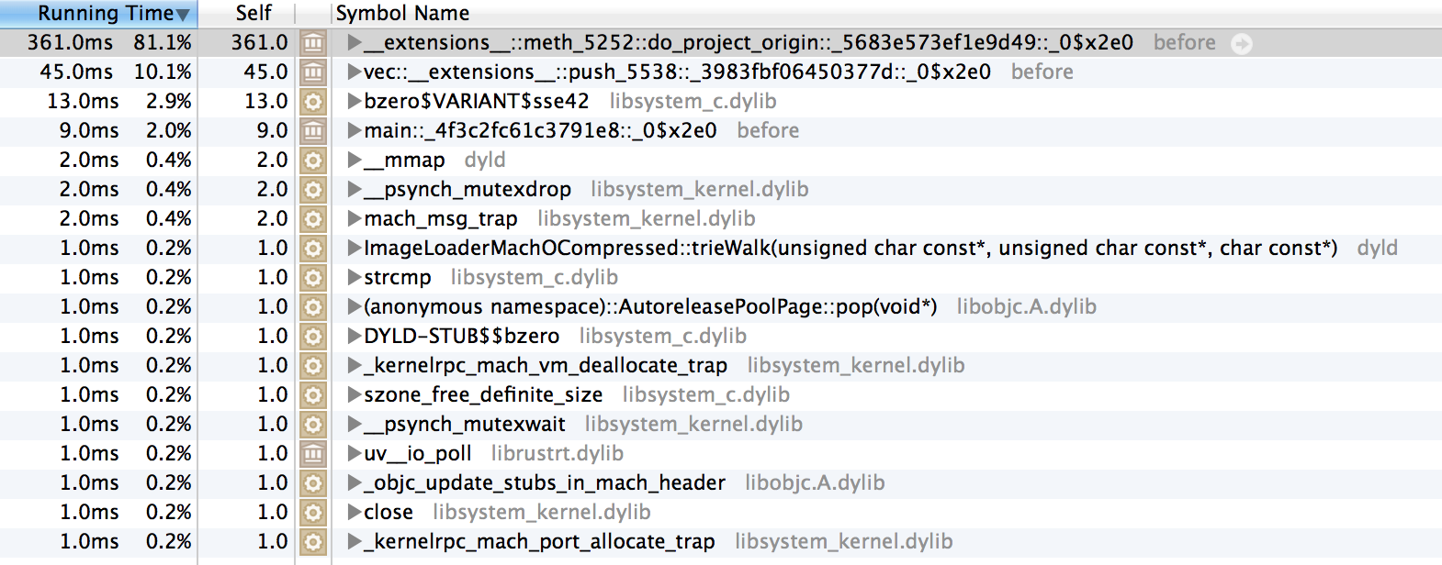This screenshot has width=1442, height=565.
Task: Click the user-code icon for vec push_5538
Action: (313, 72)
